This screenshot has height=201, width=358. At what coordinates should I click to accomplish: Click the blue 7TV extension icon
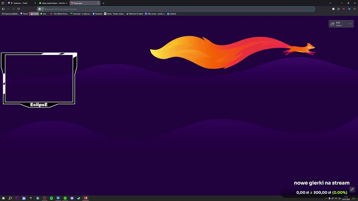[349, 9]
